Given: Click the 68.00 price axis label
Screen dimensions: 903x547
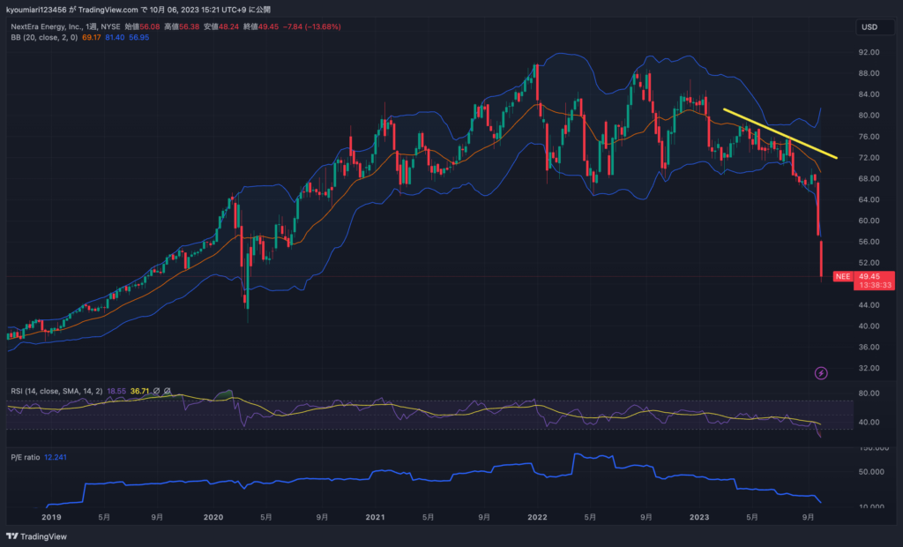Looking at the screenshot, I should pos(869,179).
